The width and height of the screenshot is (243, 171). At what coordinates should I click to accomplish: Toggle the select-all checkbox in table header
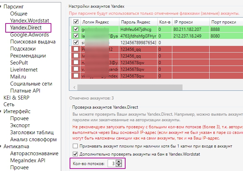click(76, 22)
